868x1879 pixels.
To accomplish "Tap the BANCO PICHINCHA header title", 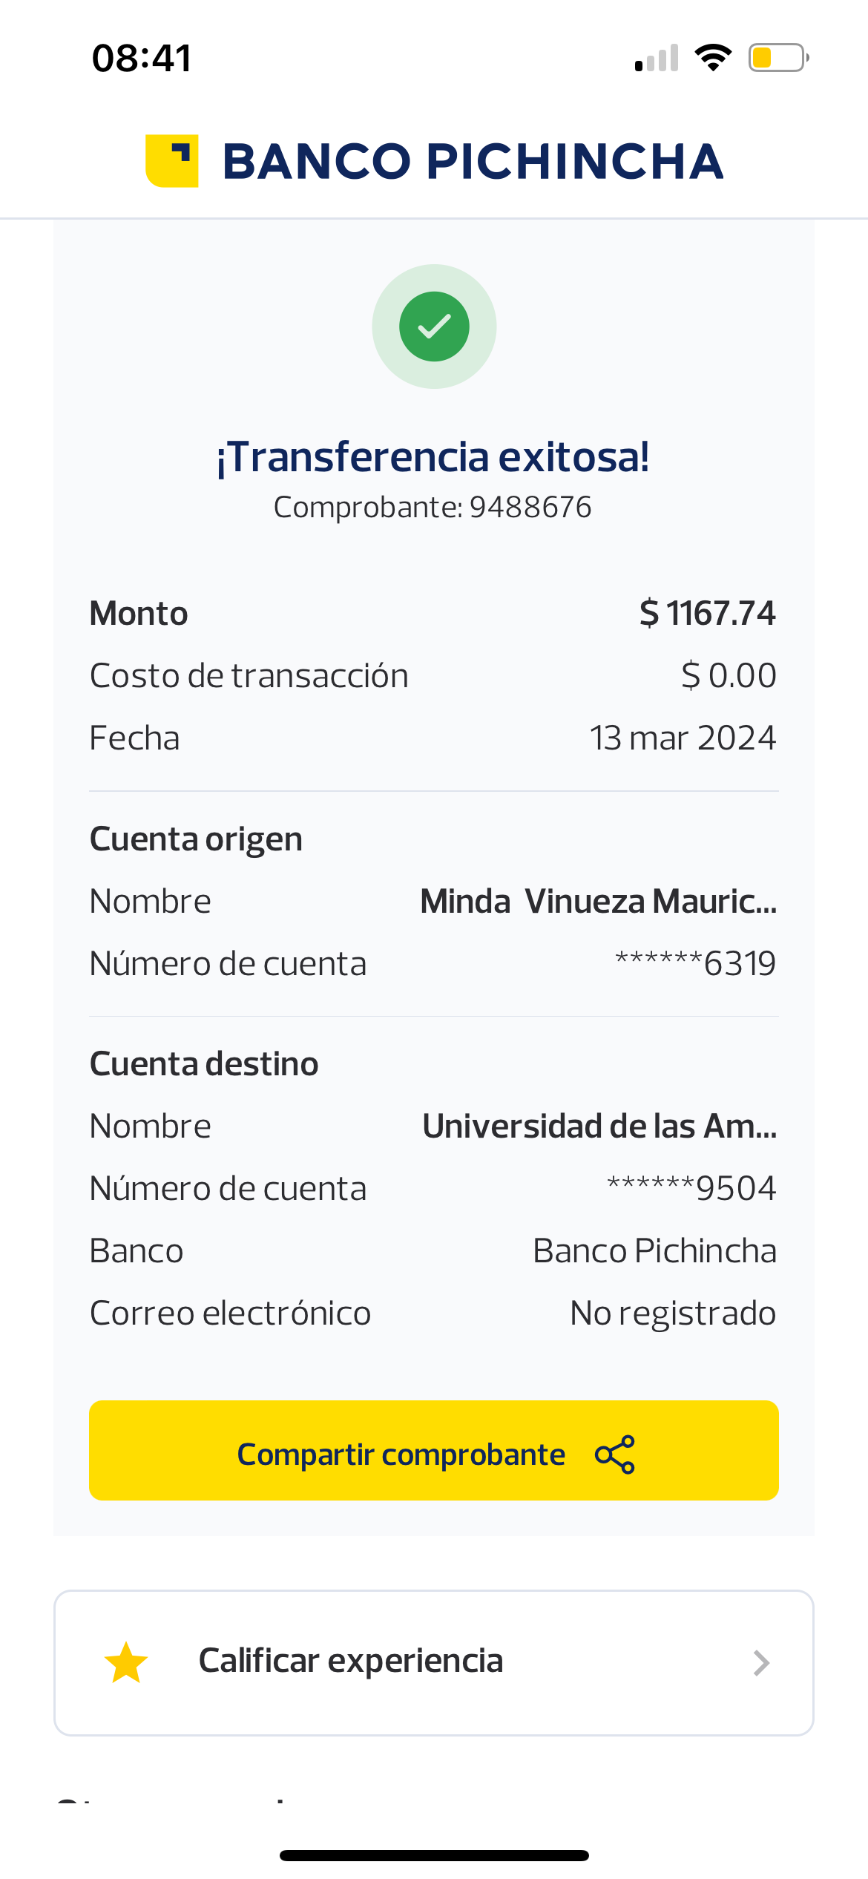I will point(473,161).
